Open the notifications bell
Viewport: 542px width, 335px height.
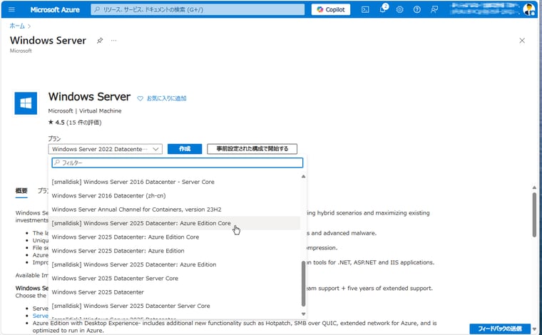[x=383, y=9]
